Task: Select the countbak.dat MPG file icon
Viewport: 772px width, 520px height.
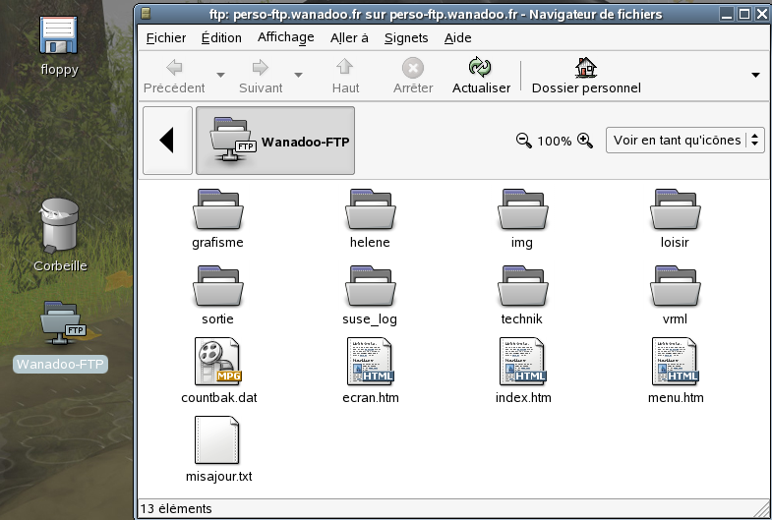Action: [x=217, y=362]
